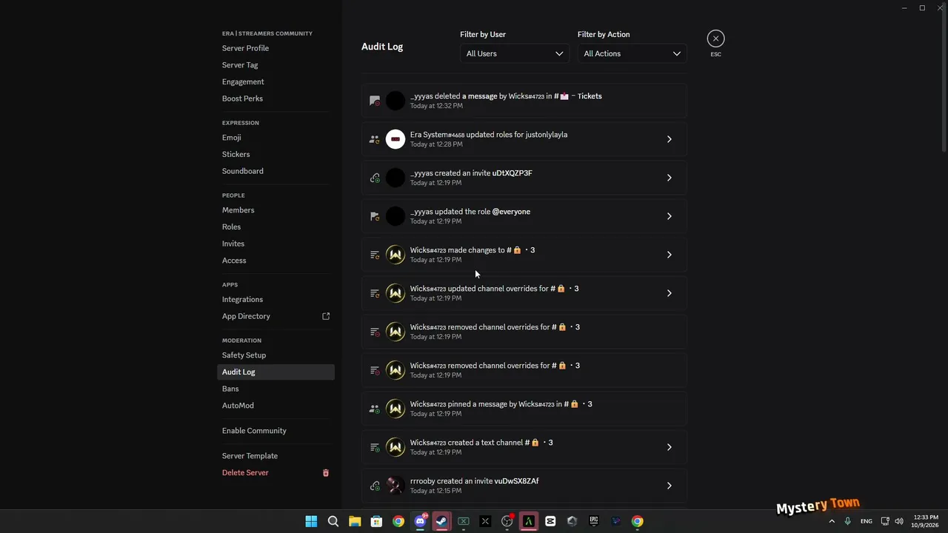
Task: Click the external link icon beside App Directory
Action: pyautogui.click(x=326, y=316)
